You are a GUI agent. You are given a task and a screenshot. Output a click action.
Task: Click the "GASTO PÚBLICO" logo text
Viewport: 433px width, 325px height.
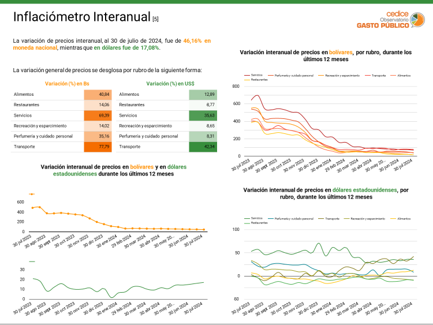pyautogui.click(x=383, y=25)
